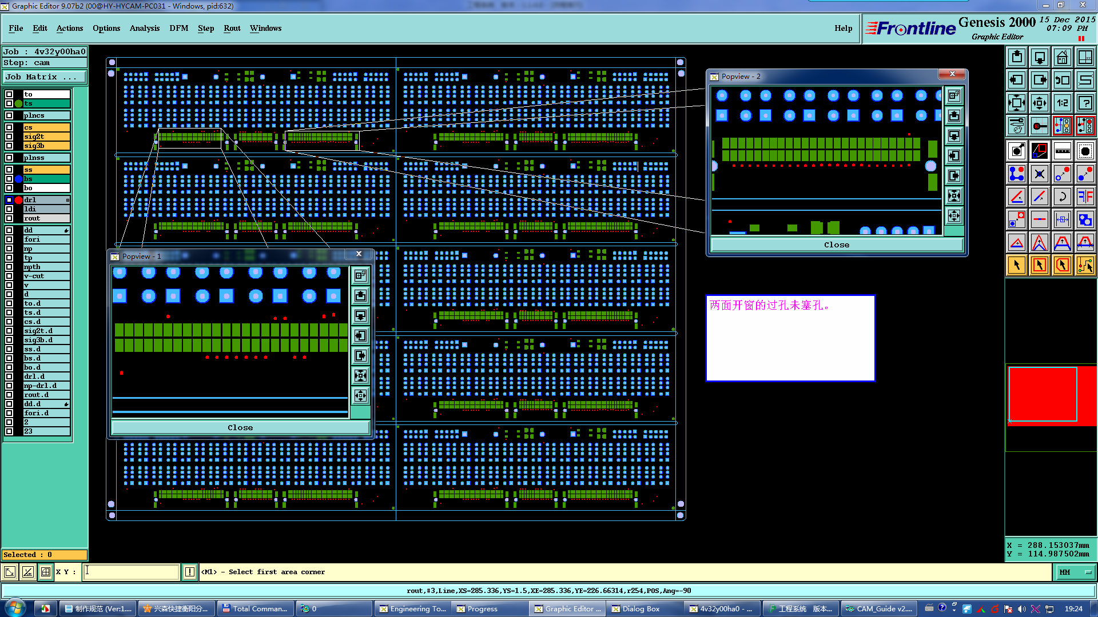Open the Help menu

pyautogui.click(x=844, y=28)
